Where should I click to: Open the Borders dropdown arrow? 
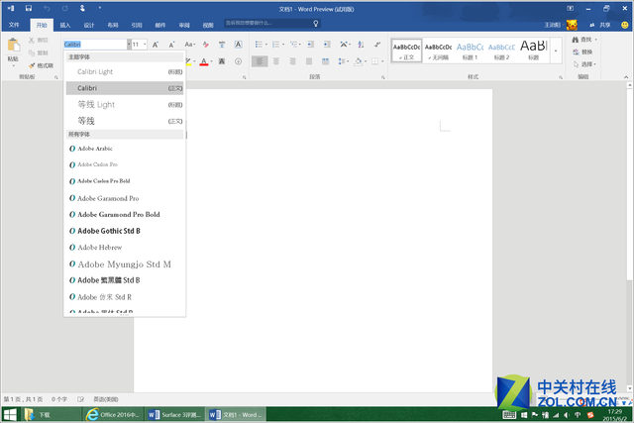point(382,61)
